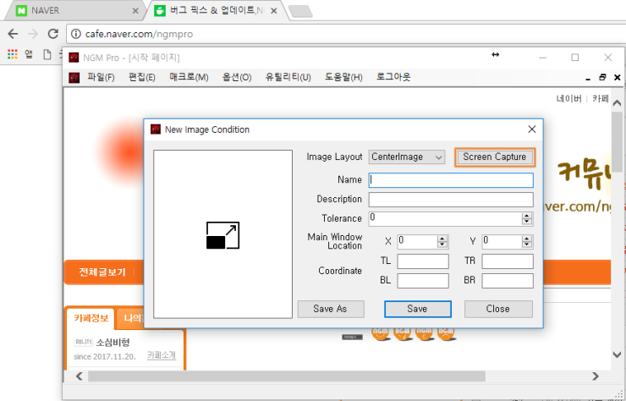The height and width of the screenshot is (401, 626).
Task: Click the TR coordinate field
Action: click(508, 261)
